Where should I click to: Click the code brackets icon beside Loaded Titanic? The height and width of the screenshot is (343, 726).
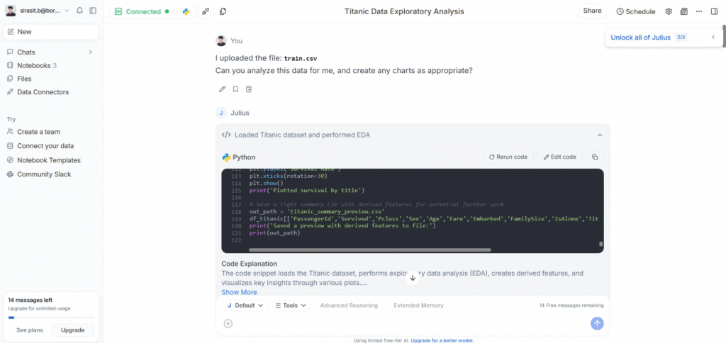click(x=226, y=135)
